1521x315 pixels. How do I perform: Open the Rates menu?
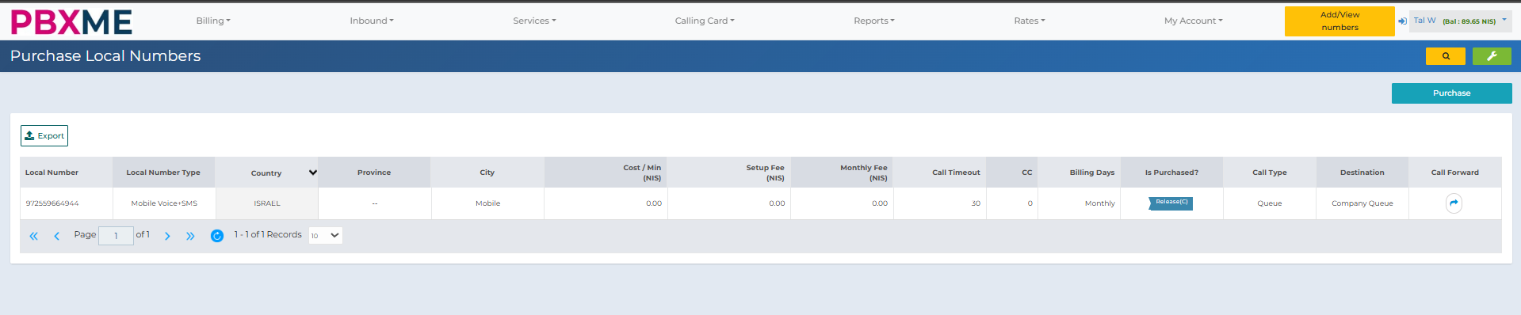1030,21
